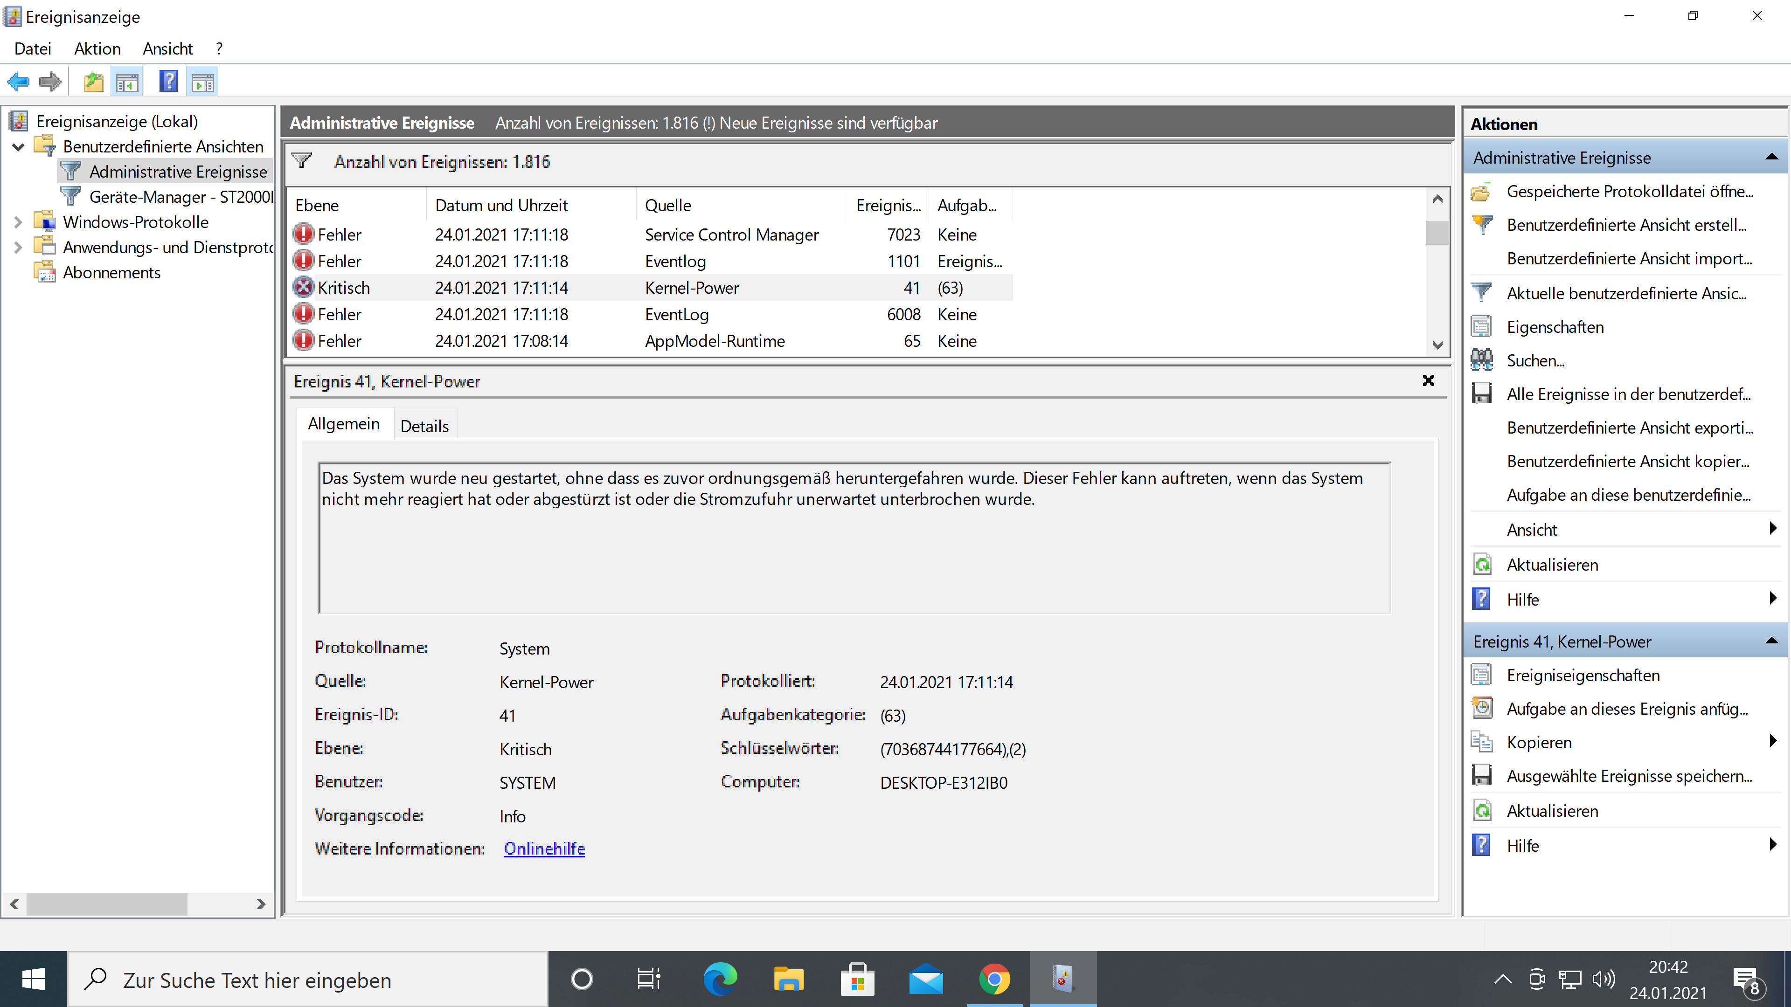
Task: Open the Onlinehilfe link
Action: 544,848
